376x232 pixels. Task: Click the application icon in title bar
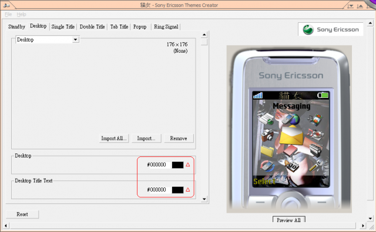click(x=6, y=5)
